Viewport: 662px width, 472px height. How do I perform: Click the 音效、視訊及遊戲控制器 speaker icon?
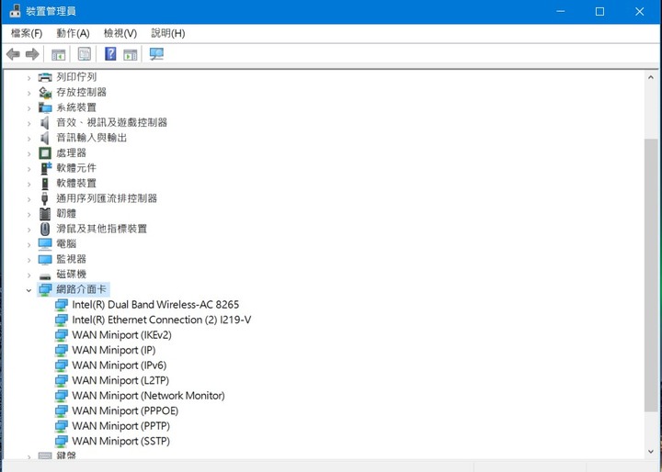pyautogui.click(x=45, y=123)
